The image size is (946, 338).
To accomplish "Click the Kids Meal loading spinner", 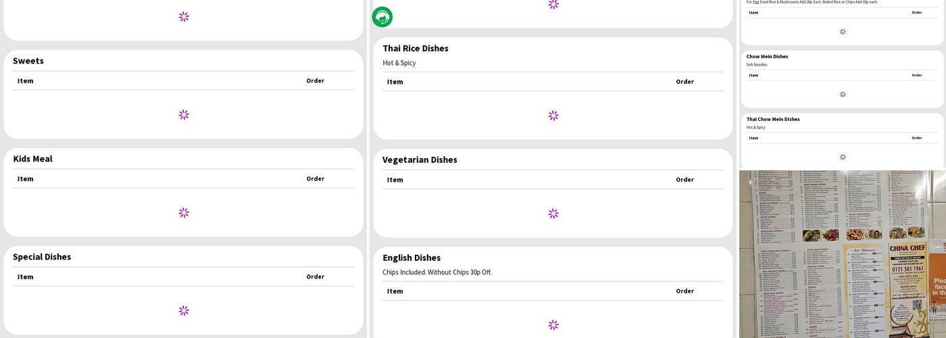I will point(184,213).
